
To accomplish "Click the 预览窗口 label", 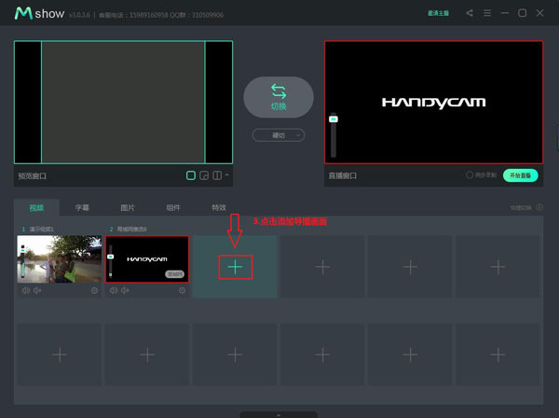I will click(32, 176).
